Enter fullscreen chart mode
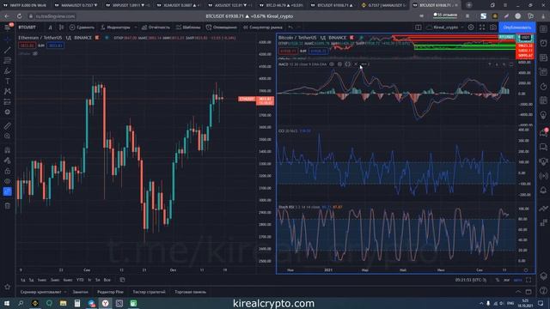This screenshot has width=550, height=309. 482,27
